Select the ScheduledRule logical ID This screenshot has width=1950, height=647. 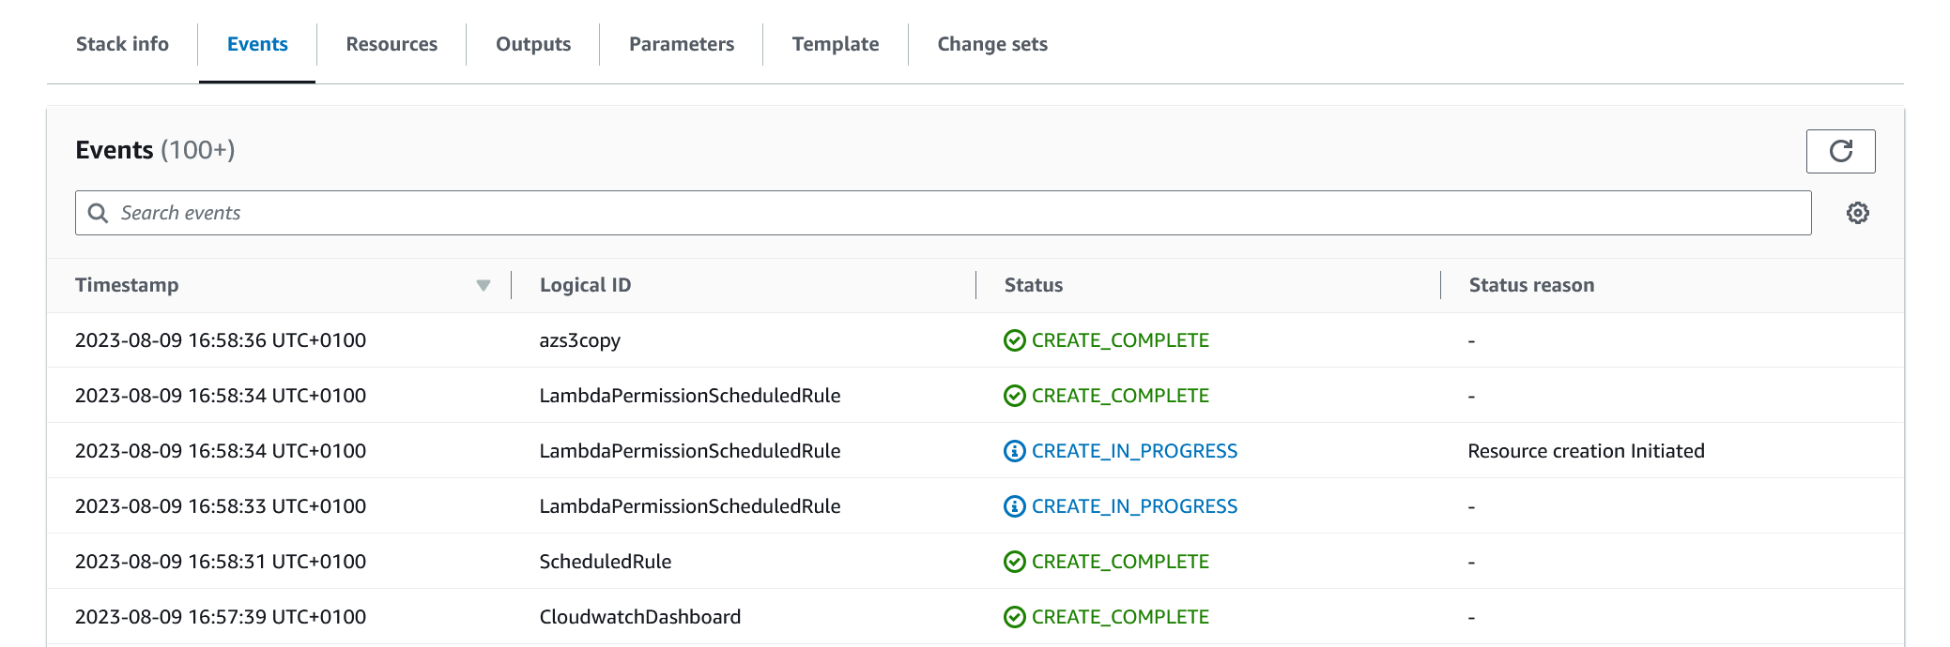(x=606, y=562)
